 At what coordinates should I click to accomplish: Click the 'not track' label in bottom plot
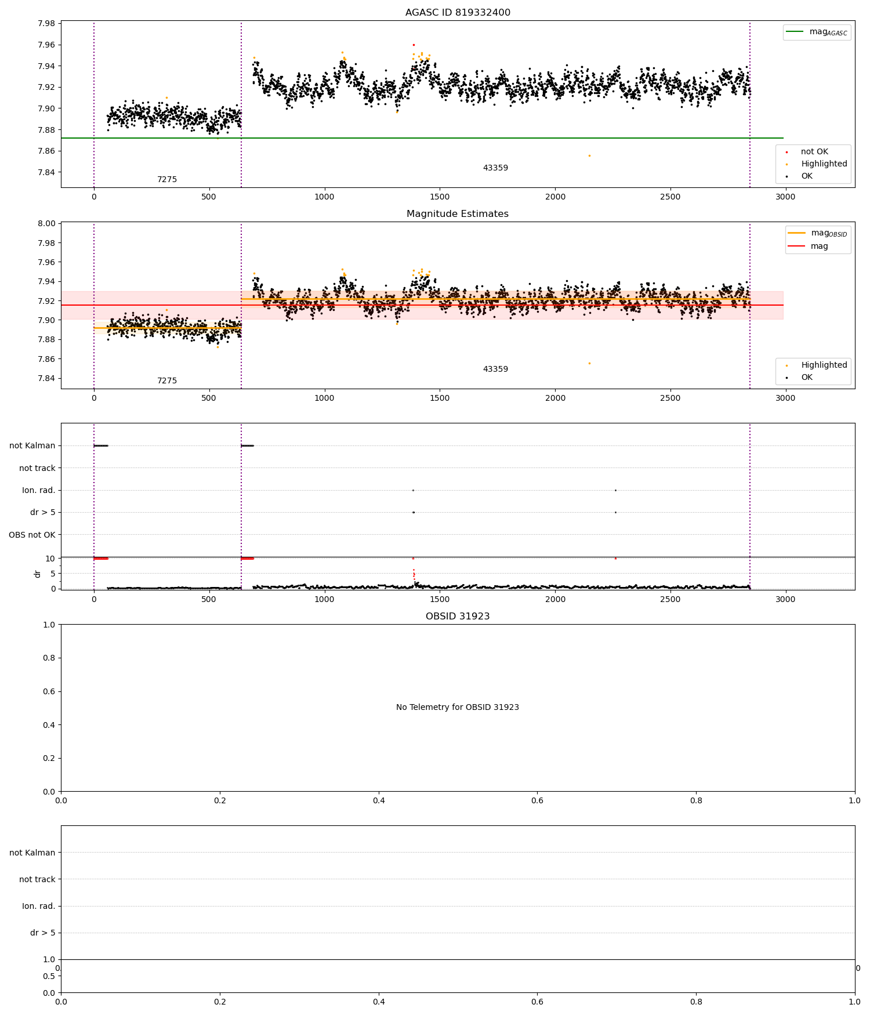(37, 880)
